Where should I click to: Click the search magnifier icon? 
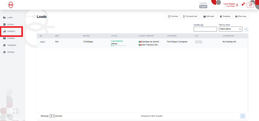(x=246, y=30)
